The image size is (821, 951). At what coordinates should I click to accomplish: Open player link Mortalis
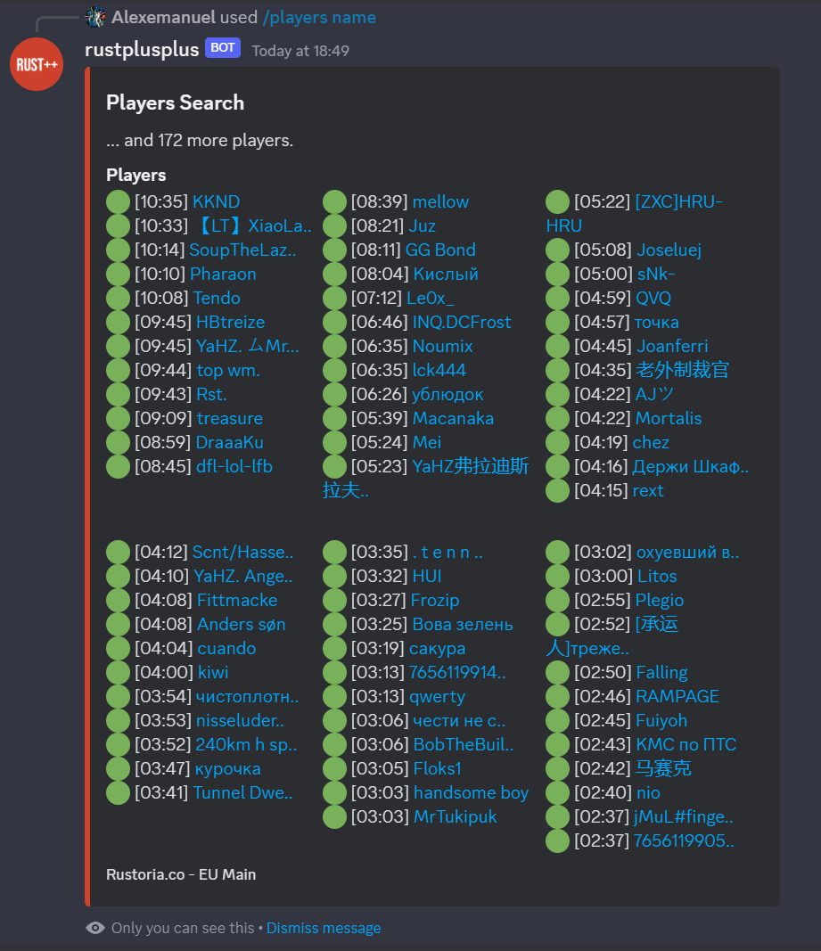click(669, 419)
